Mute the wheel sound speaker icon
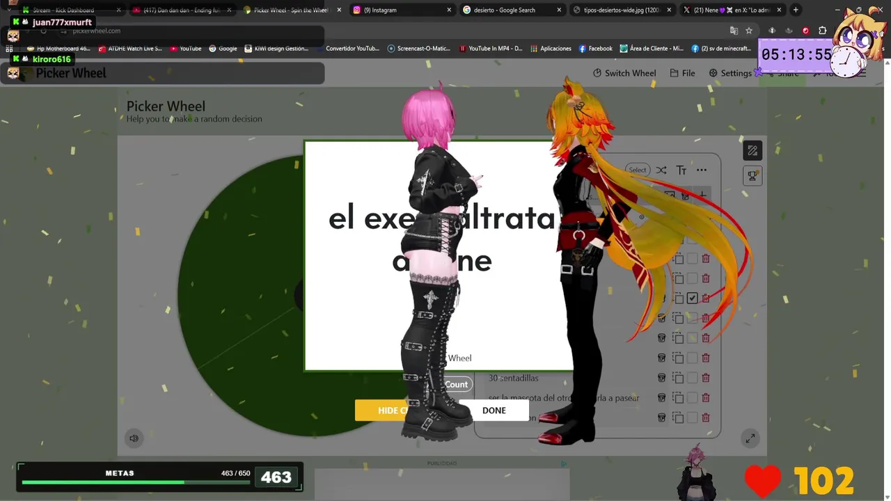Viewport: 891px width, 501px height. 134,438
